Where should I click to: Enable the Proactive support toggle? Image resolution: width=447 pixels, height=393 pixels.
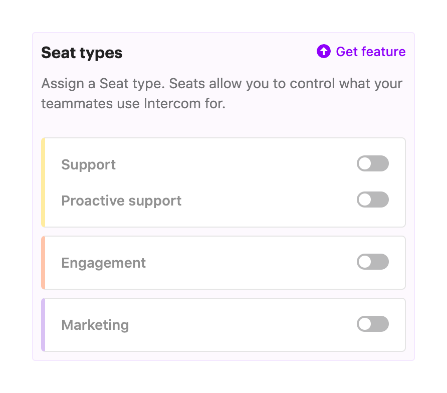pyautogui.click(x=373, y=200)
